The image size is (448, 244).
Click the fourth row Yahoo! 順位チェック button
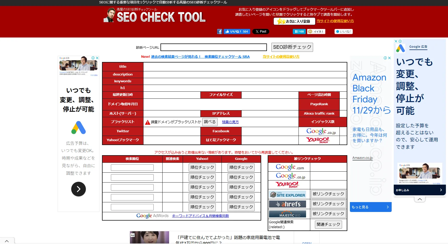[x=202, y=197]
